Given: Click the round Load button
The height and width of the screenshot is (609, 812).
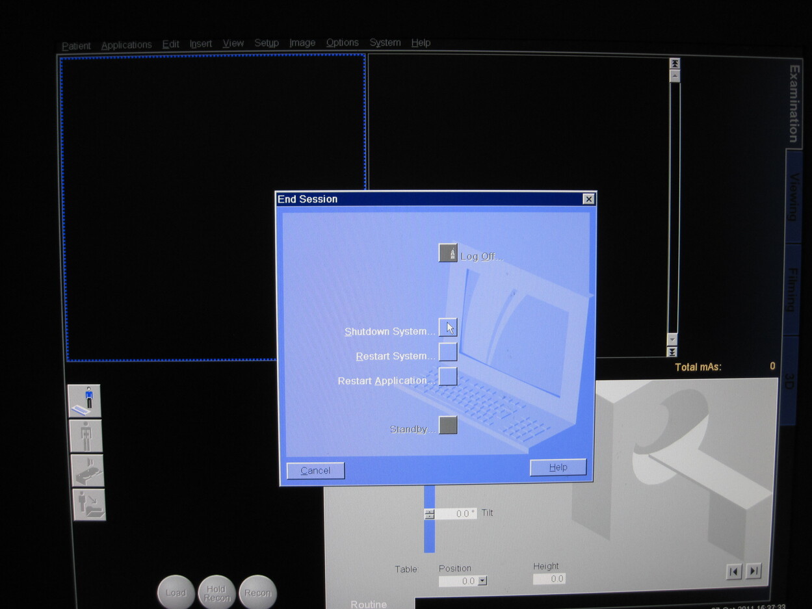Looking at the screenshot, I should (x=176, y=593).
